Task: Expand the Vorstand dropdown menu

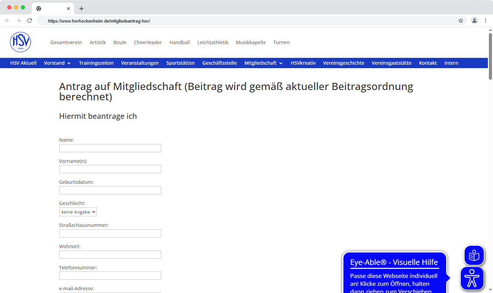Action: point(57,63)
